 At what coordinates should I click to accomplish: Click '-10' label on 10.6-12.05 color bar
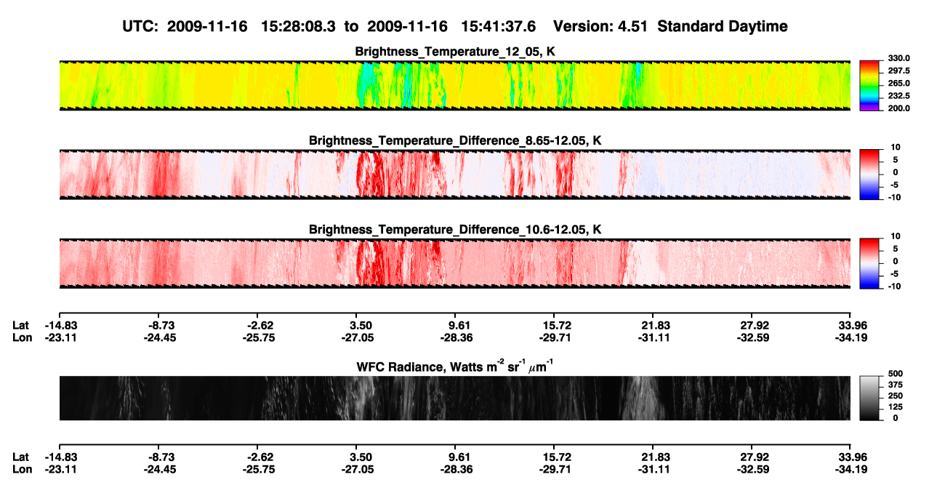click(x=894, y=286)
